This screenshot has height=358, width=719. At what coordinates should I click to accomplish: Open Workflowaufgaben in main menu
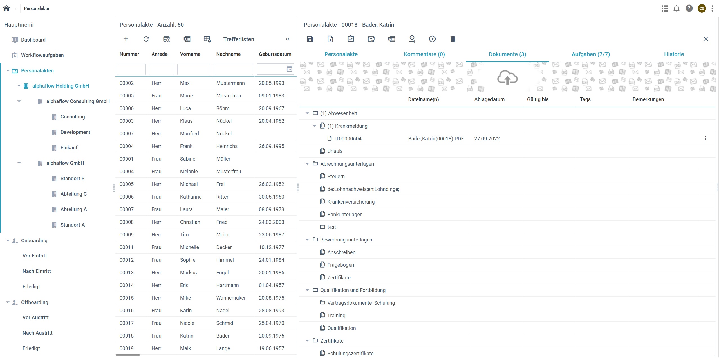pyautogui.click(x=42, y=55)
